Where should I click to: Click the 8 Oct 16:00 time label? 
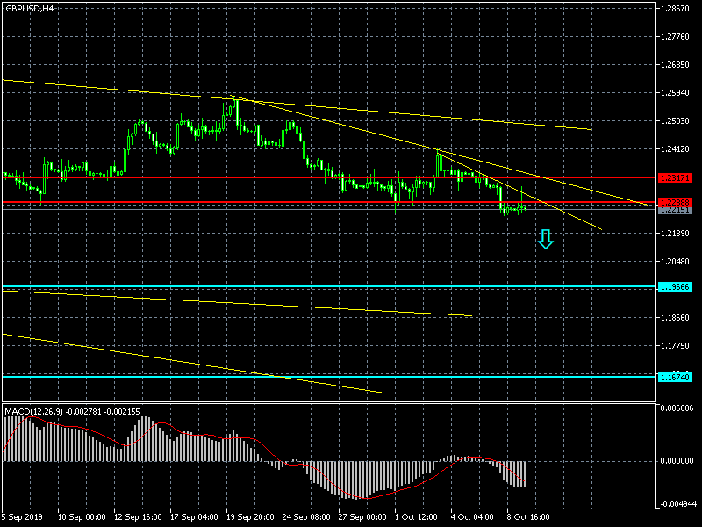(529, 518)
